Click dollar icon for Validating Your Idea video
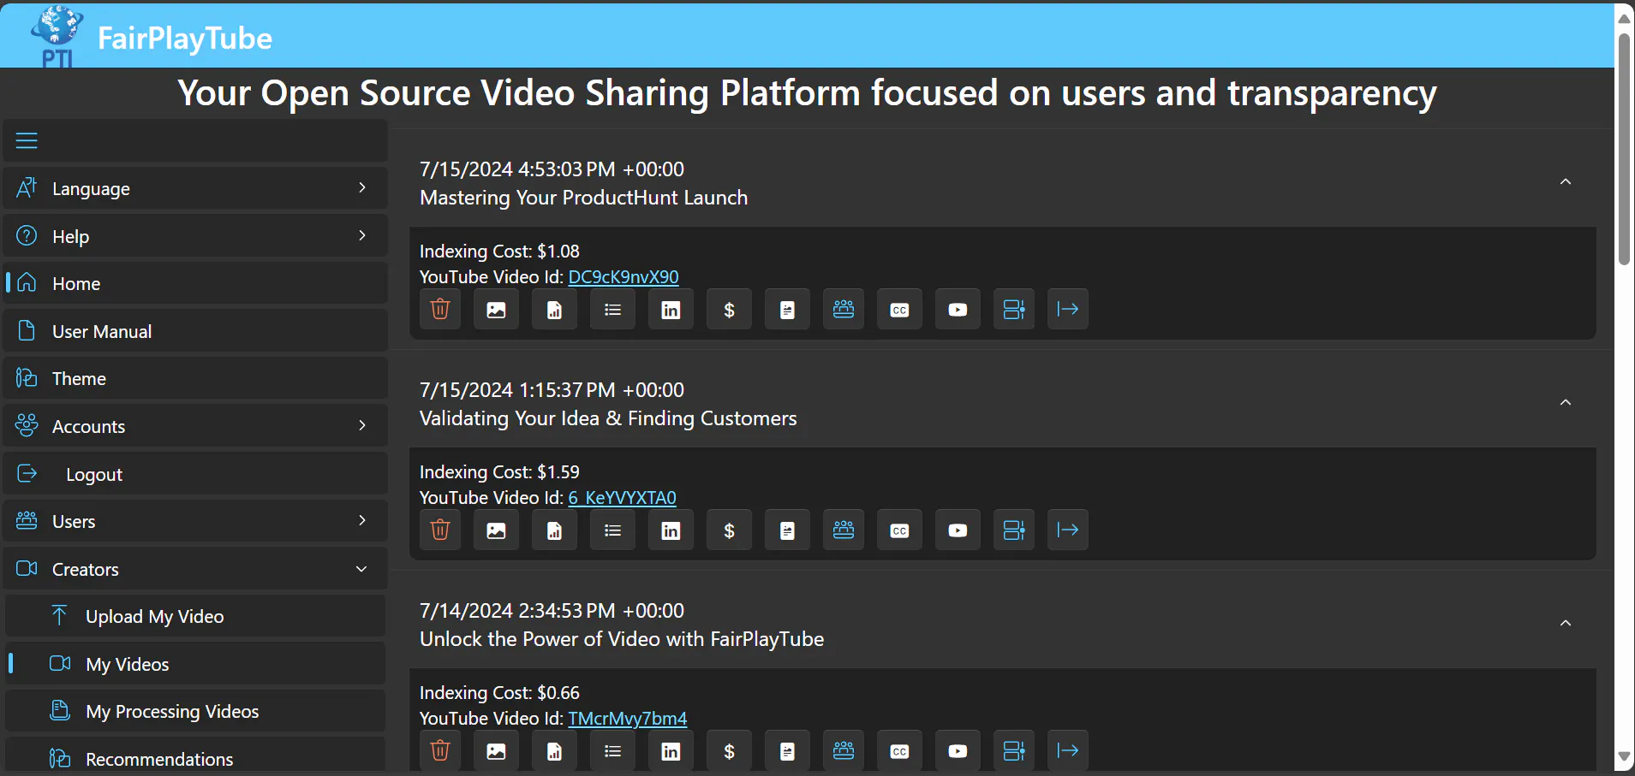The image size is (1635, 776). coord(730,530)
